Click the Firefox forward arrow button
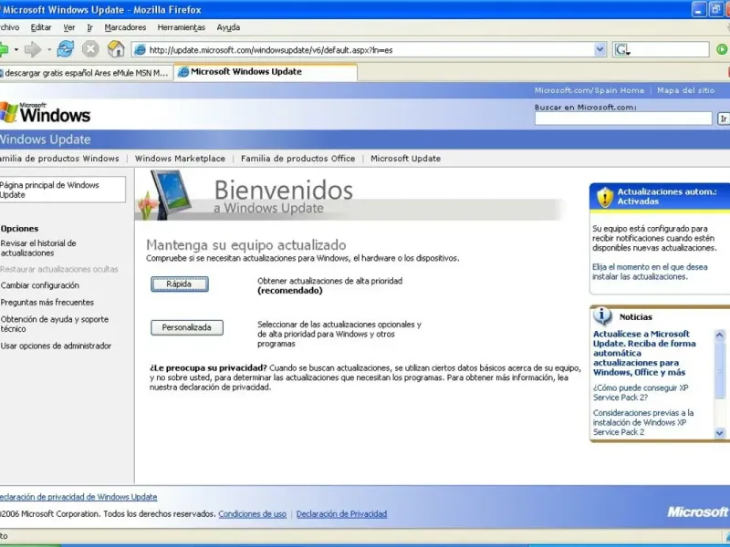 [33, 49]
